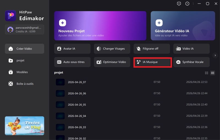
Task: Select Créer Vidéo in the sidebar
Action: click(x=24, y=49)
